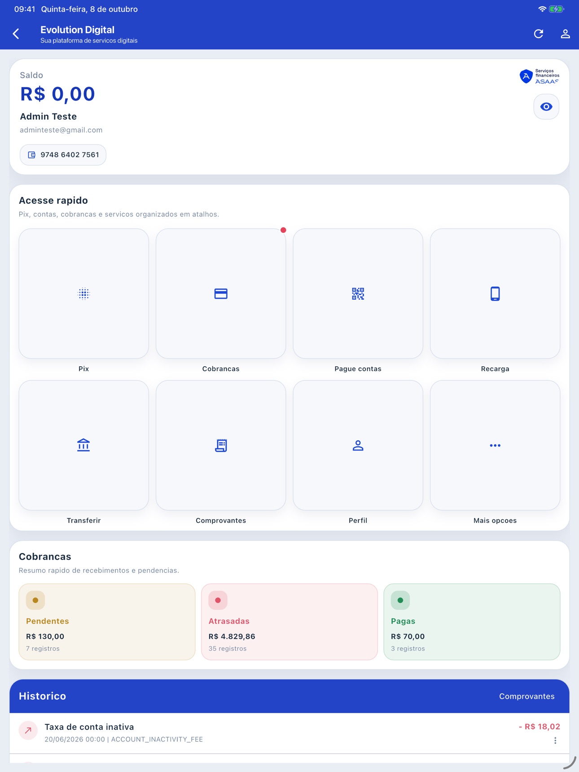Open the Perfil shortcut tile
Viewport: 579px width, 772px height.
358,445
